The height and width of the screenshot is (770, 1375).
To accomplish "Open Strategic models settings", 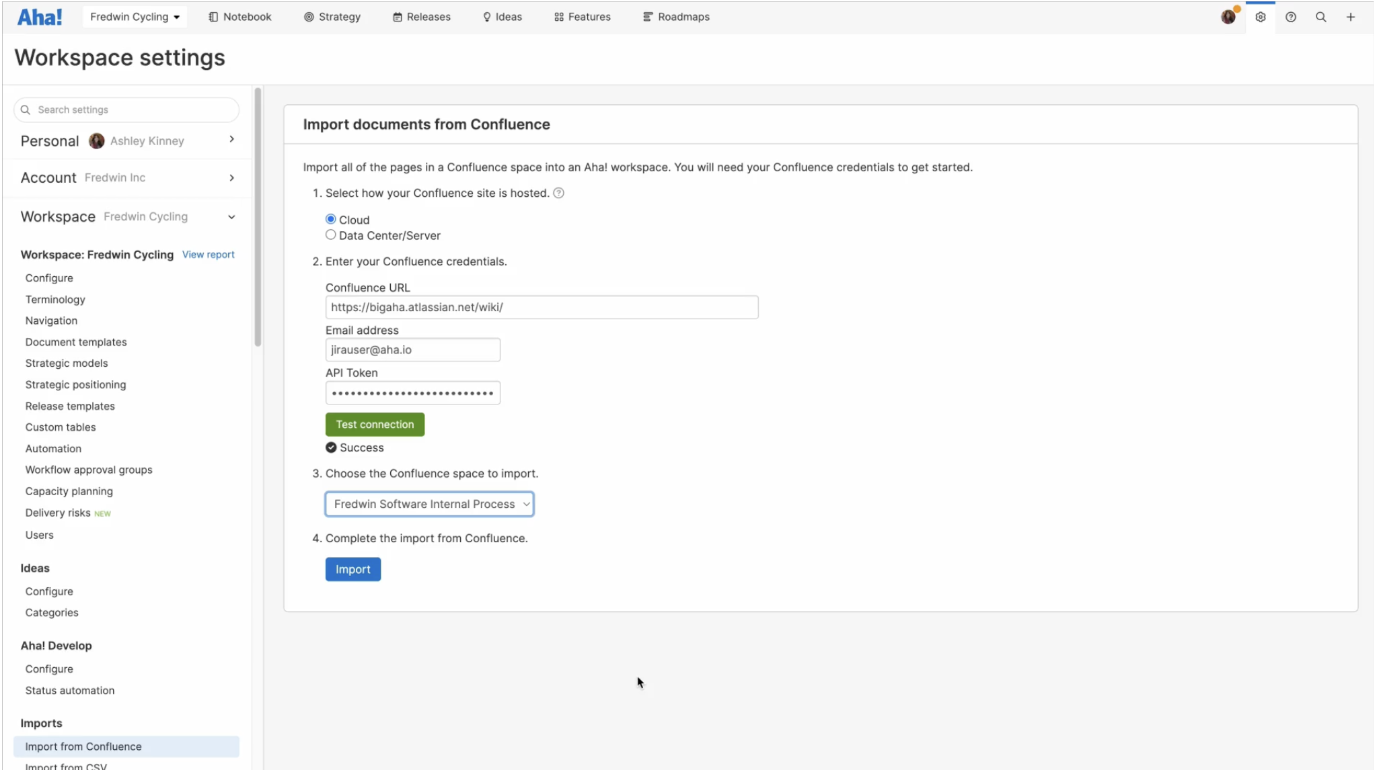I will click(67, 363).
